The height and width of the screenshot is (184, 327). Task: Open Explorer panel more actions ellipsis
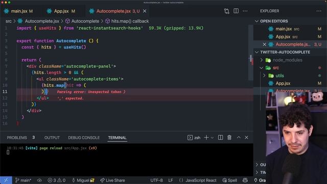(319, 11)
